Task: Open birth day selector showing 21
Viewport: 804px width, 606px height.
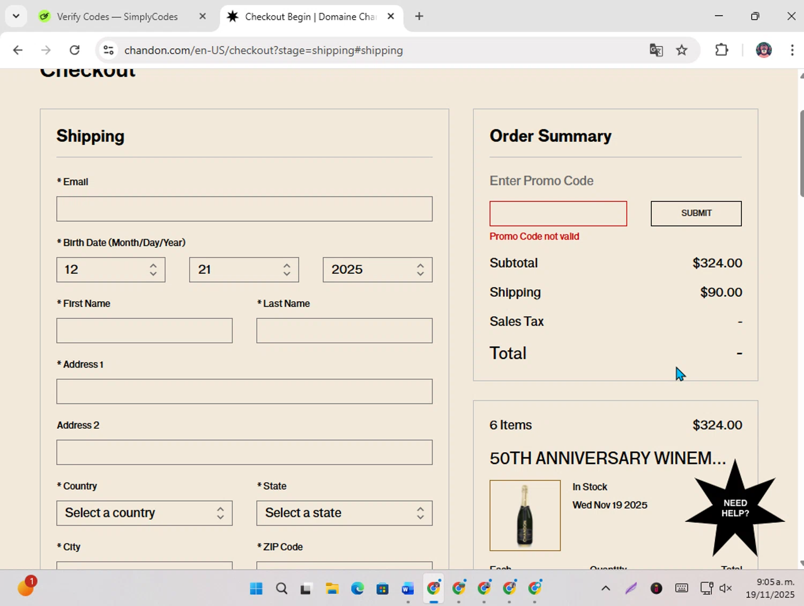Action: coord(244,270)
